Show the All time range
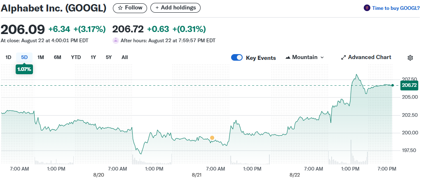 tap(124, 57)
